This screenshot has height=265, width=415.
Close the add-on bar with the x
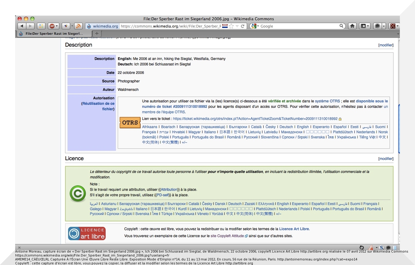point(19,247)
